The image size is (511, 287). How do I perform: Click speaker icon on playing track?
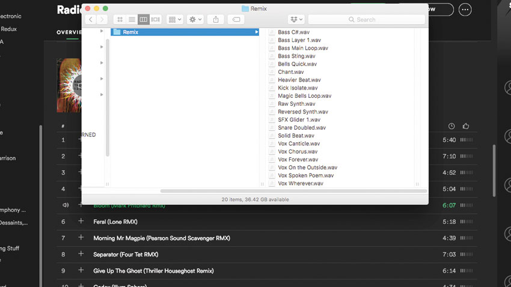(66, 205)
